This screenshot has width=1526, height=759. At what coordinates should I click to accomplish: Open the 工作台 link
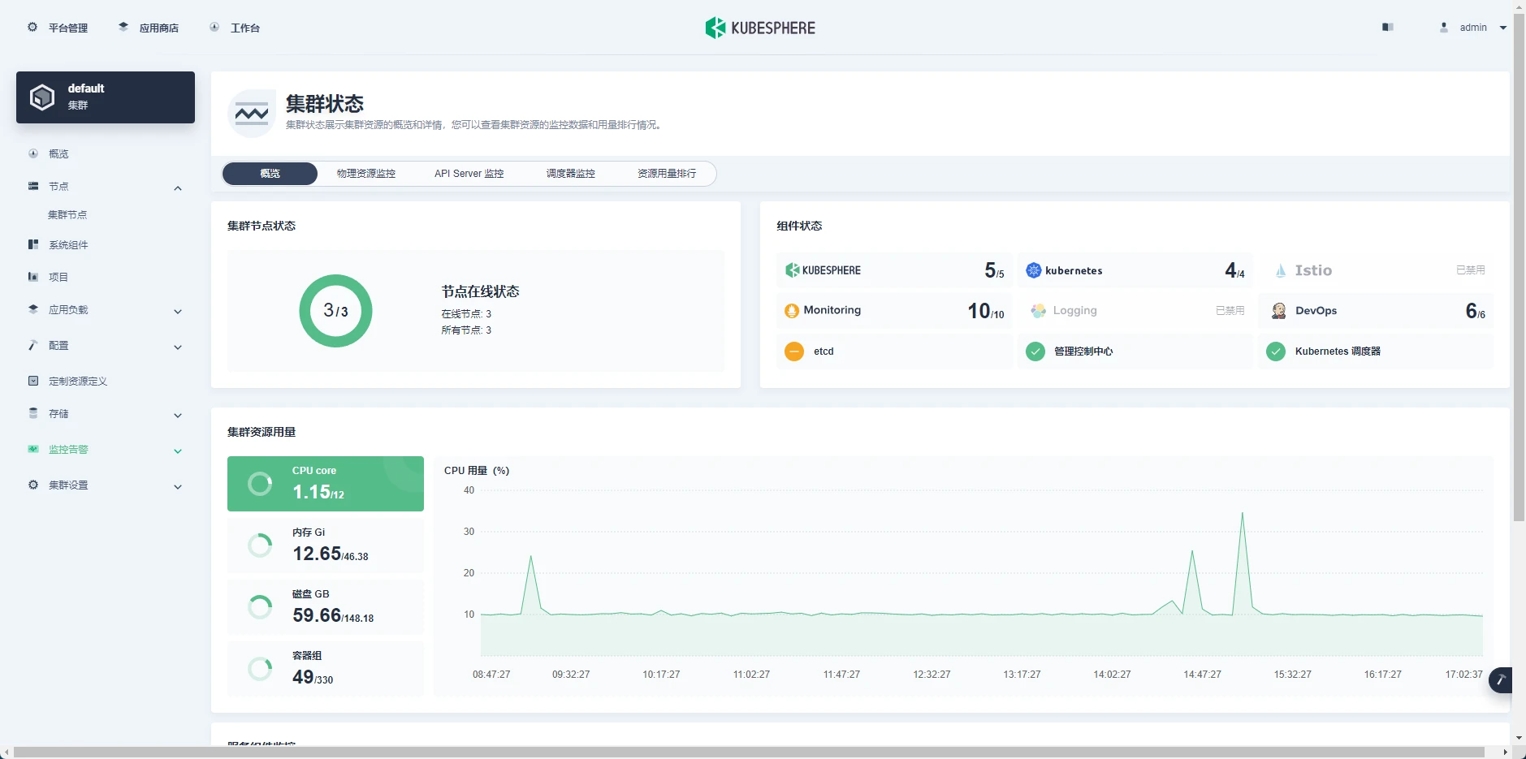pos(235,28)
